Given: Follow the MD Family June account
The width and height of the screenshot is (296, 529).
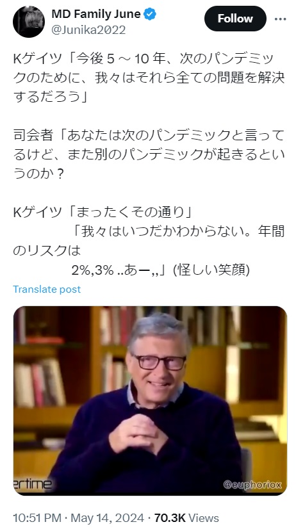Looking at the screenshot, I should 235,19.
